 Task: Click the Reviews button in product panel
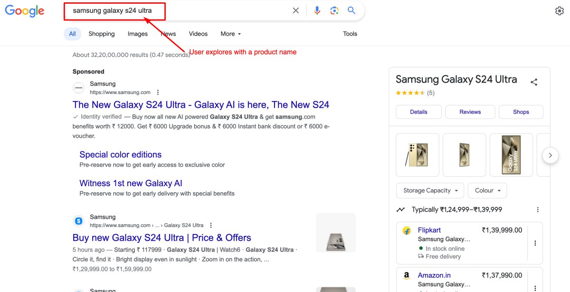[x=470, y=112]
